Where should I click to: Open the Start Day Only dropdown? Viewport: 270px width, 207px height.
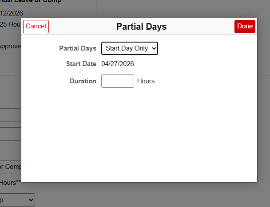pos(130,48)
